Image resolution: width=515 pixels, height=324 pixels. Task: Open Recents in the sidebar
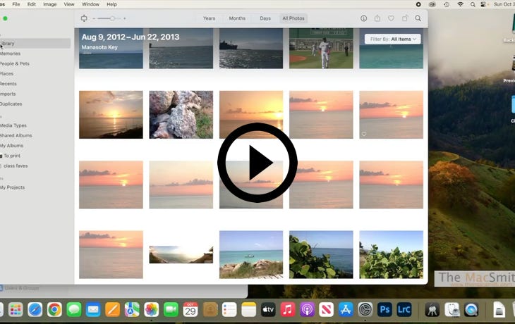(8, 84)
